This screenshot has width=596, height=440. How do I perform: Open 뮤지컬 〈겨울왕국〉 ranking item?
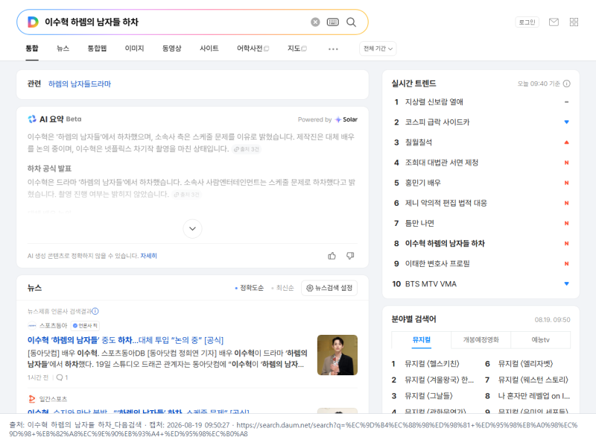coord(439,380)
